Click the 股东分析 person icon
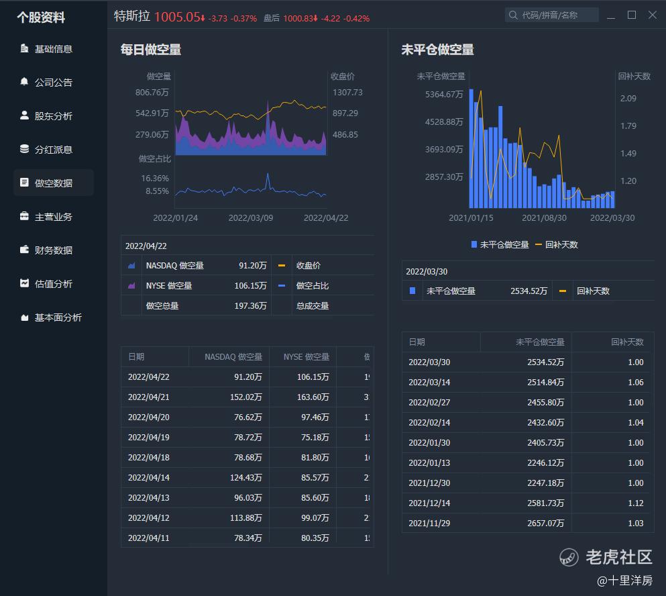This screenshot has width=666, height=596. click(24, 115)
